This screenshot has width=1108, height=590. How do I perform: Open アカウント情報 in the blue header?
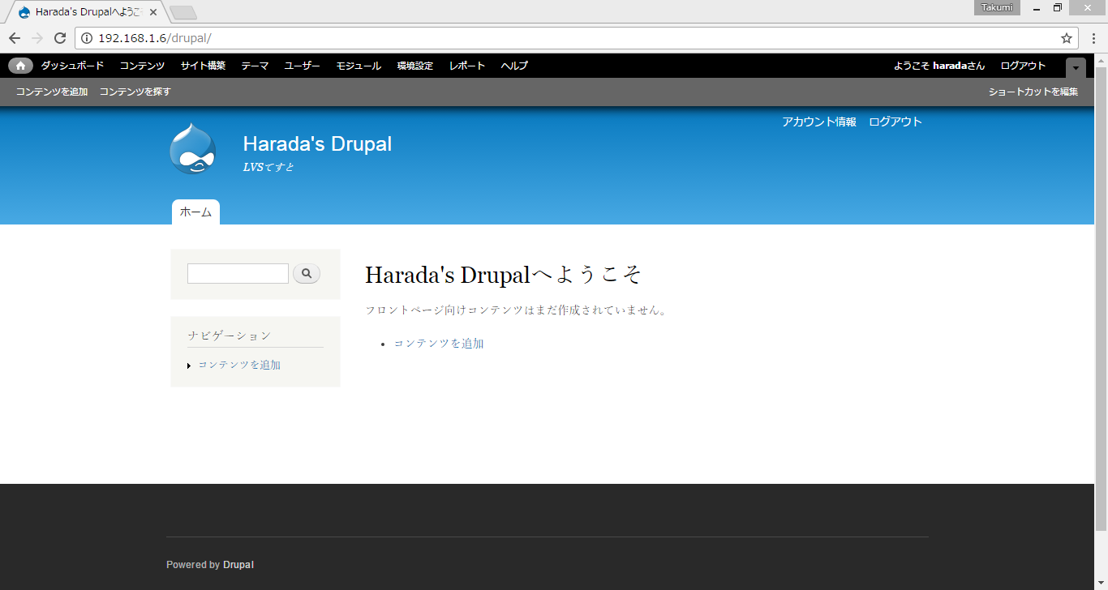819,122
